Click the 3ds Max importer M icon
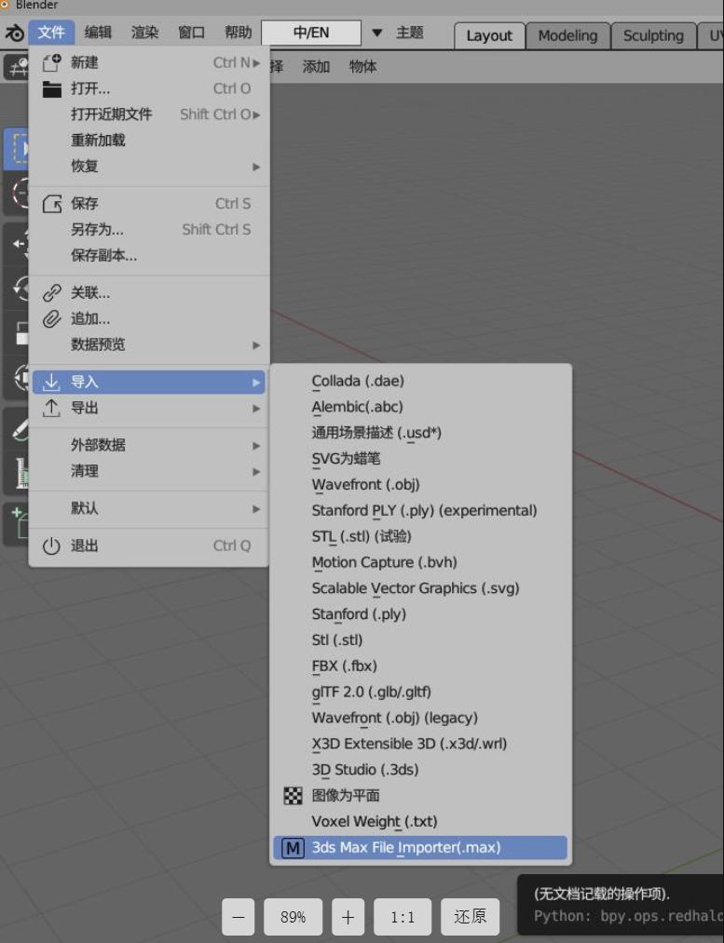 click(x=293, y=847)
